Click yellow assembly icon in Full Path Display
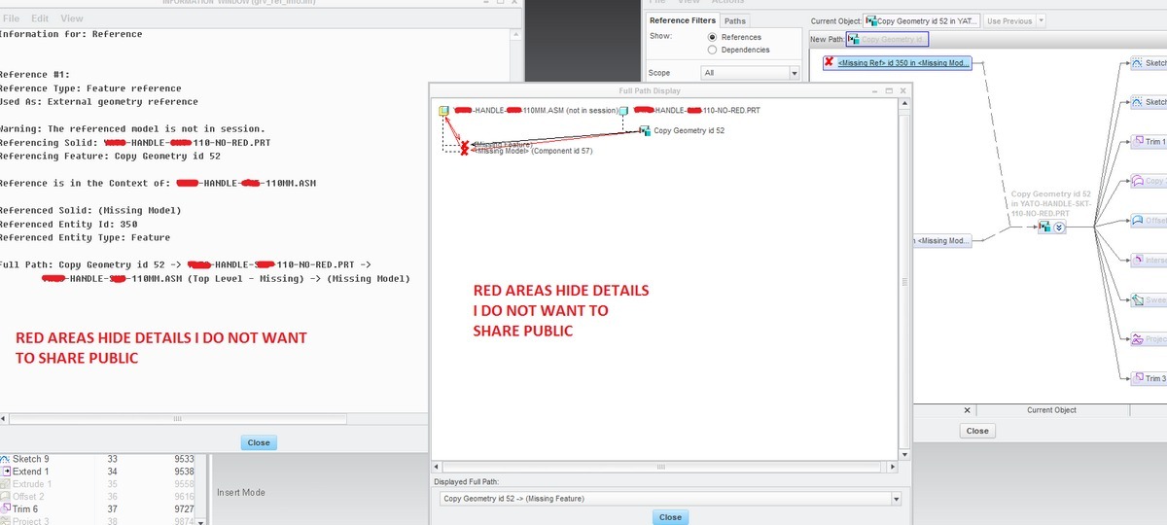This screenshot has width=1167, height=525. click(443, 111)
